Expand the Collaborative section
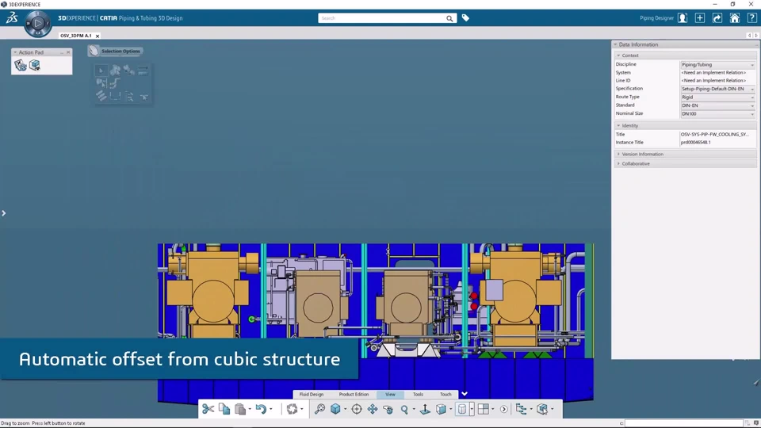The height and width of the screenshot is (428, 761). [x=685, y=163]
